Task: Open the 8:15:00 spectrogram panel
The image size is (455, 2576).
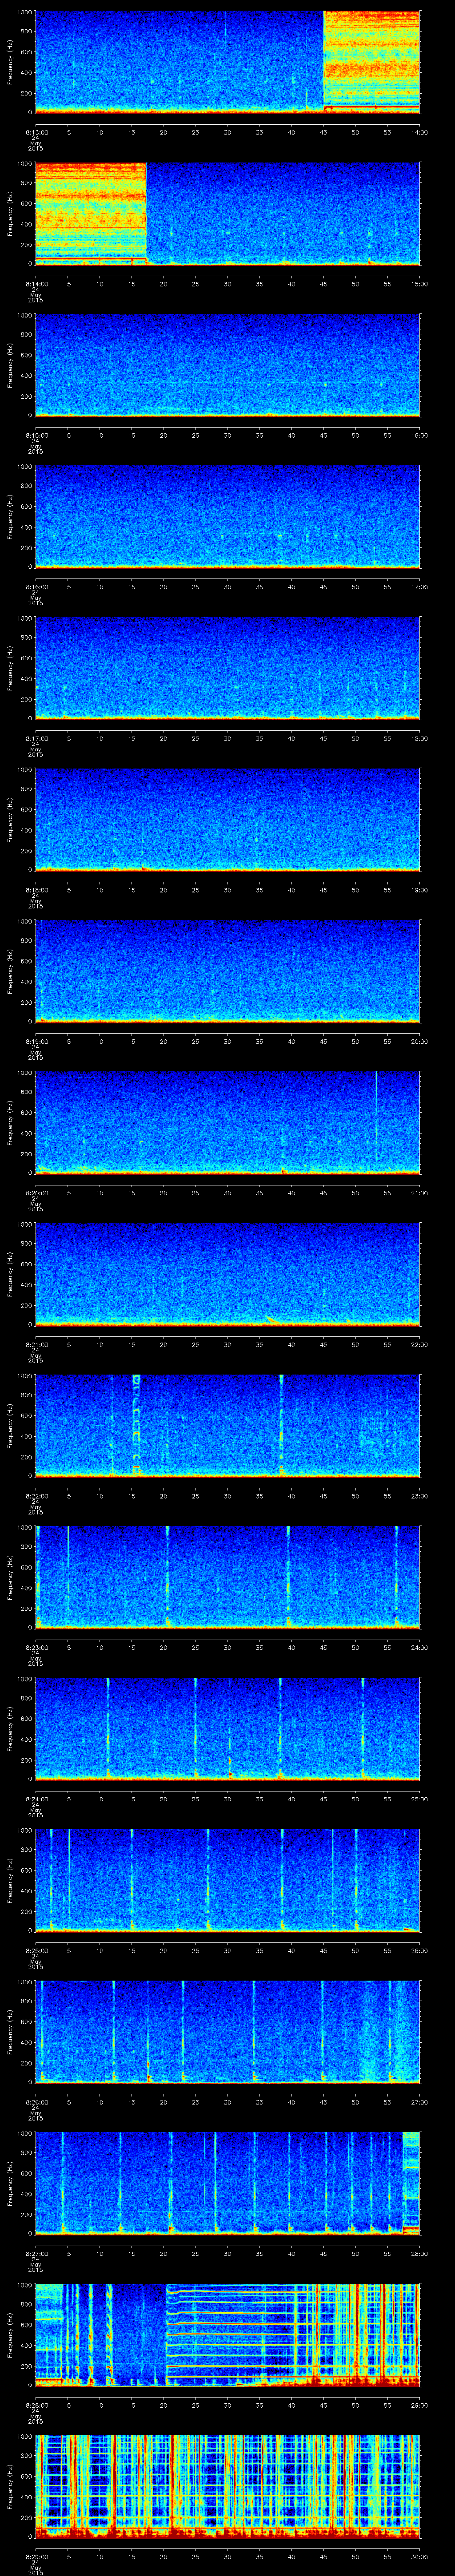Action: click(x=227, y=364)
